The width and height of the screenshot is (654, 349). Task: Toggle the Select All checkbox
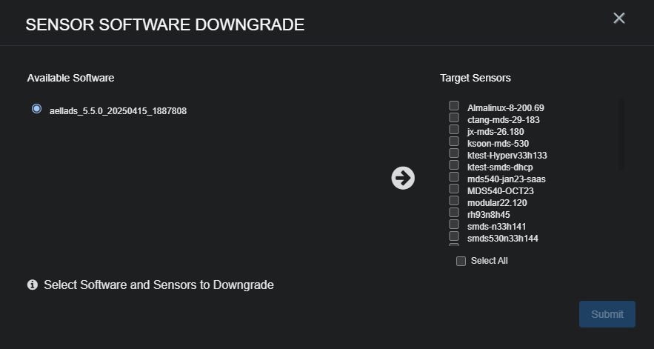click(x=461, y=261)
